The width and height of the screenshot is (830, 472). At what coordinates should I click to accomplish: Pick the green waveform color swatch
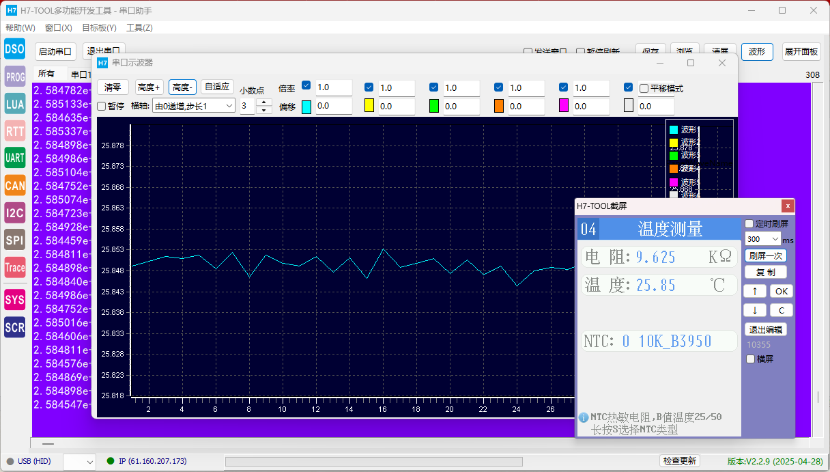tap(434, 106)
